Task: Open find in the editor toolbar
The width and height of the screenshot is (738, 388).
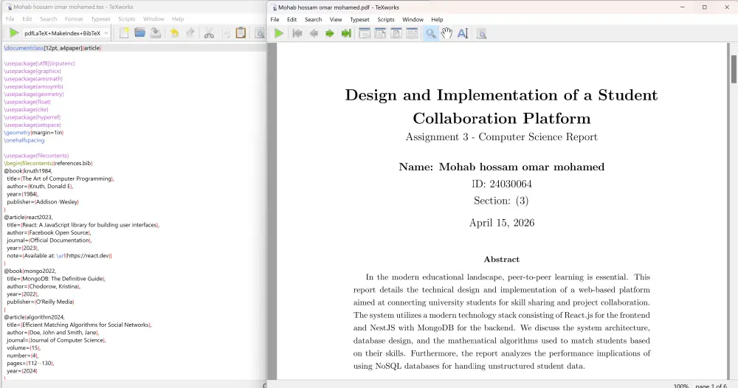Action: click(x=259, y=33)
